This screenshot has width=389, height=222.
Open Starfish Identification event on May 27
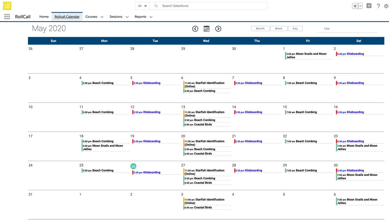[x=207, y=172]
